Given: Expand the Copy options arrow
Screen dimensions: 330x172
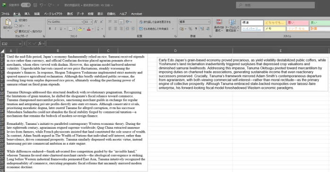Looking at the screenshot, I should pos(29,26).
